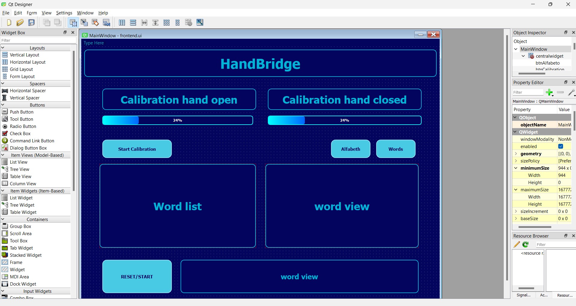Apply Lay Out in a Grid icon

tap(166, 23)
